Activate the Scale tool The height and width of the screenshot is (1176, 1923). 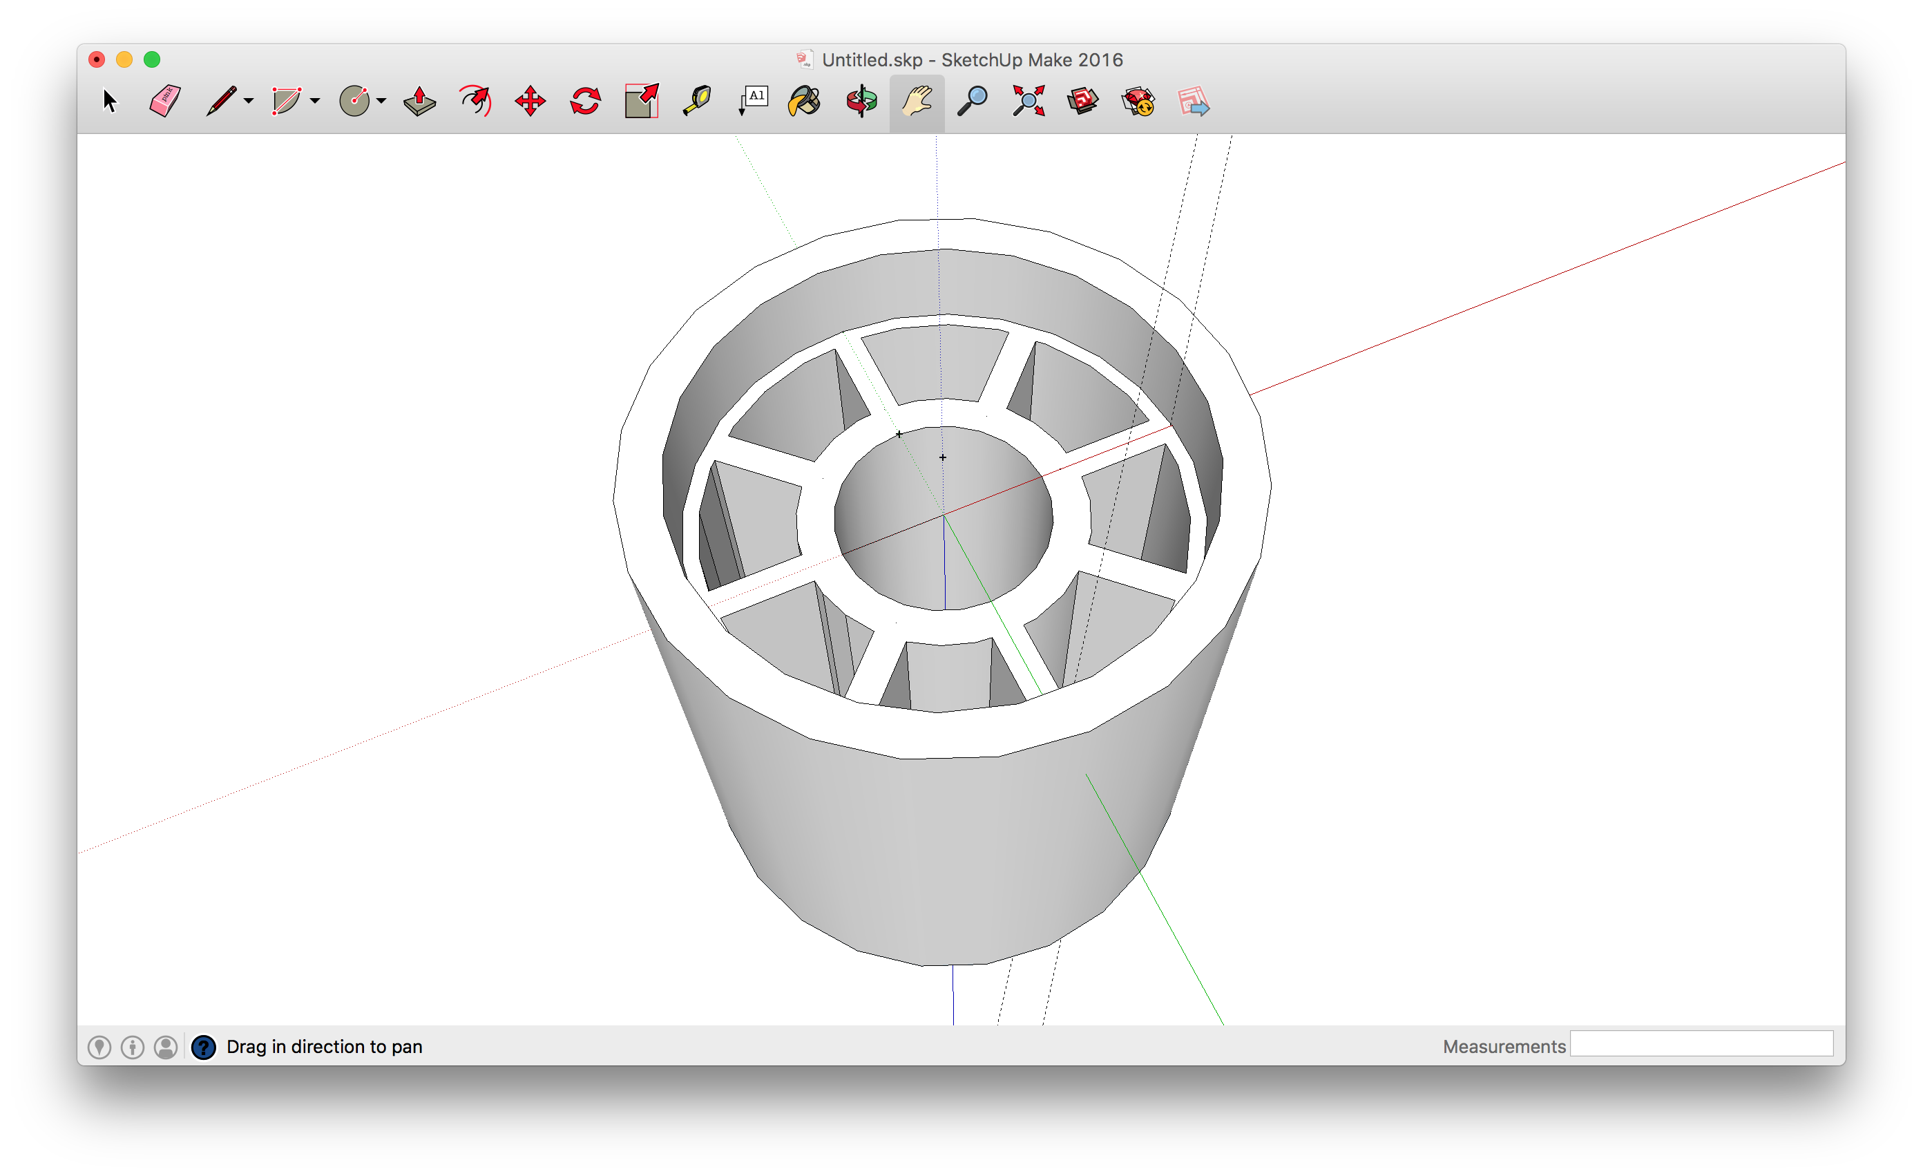coord(642,102)
